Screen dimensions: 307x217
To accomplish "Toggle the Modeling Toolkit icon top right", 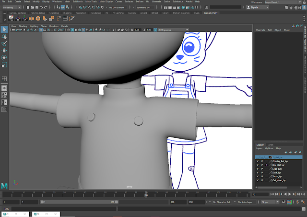I will [287, 8].
